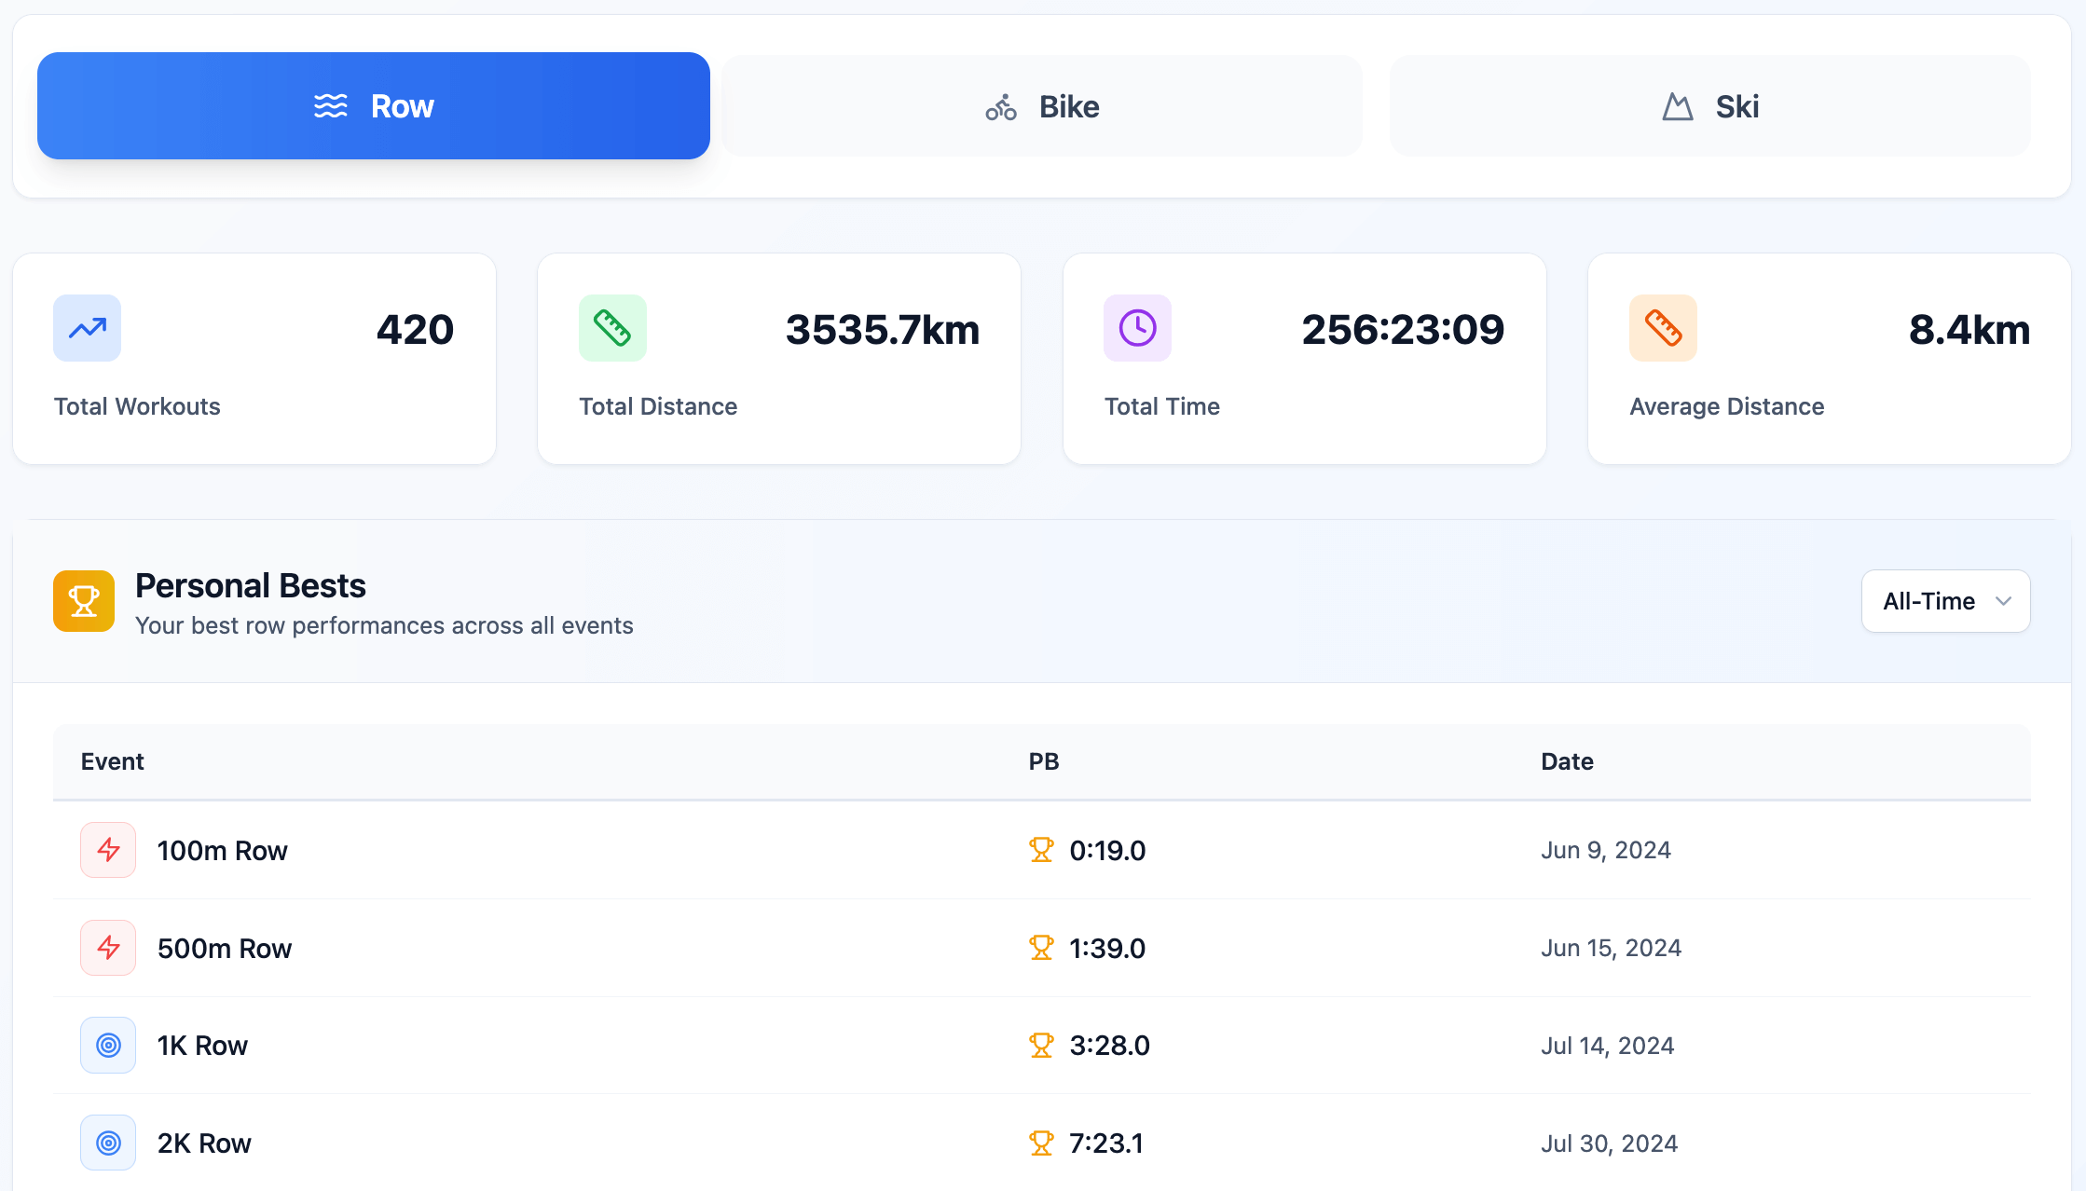Click the 1K Row target icon
This screenshot has height=1191, width=2086.
click(108, 1046)
